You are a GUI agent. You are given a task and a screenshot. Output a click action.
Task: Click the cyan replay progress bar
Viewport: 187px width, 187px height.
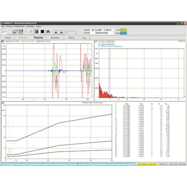[68, 164]
